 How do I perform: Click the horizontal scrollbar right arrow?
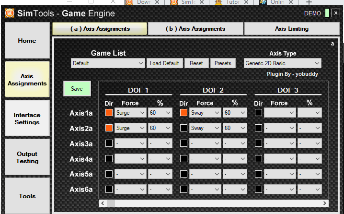coord(325,203)
